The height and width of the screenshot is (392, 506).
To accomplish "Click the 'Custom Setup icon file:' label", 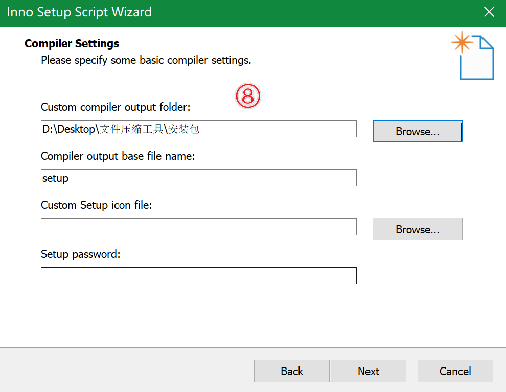I will pyautogui.click(x=96, y=205).
